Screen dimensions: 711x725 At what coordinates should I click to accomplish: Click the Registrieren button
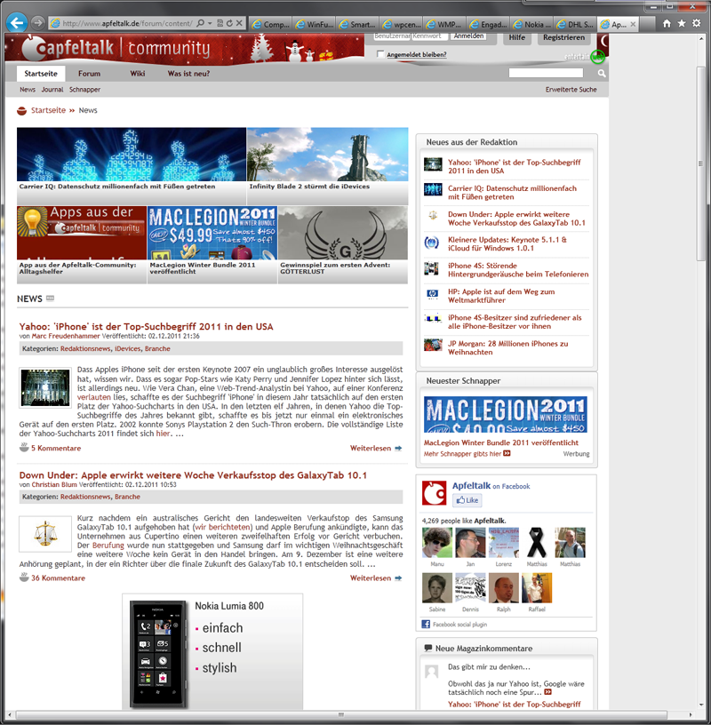click(x=563, y=37)
